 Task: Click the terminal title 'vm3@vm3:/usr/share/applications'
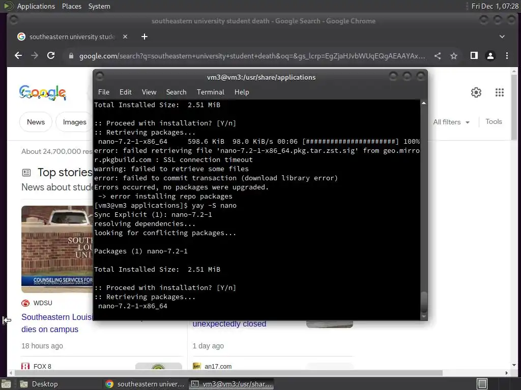coord(261,77)
